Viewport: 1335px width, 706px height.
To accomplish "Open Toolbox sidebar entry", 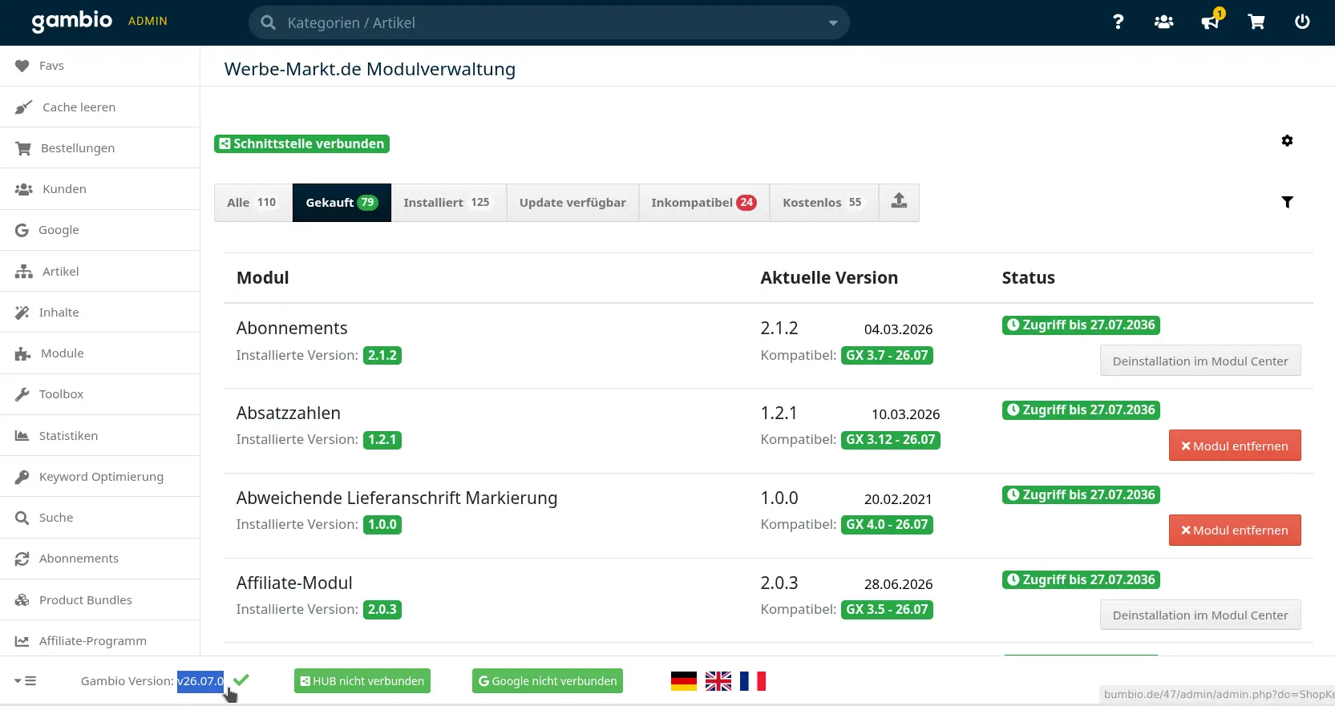I will 100,394.
